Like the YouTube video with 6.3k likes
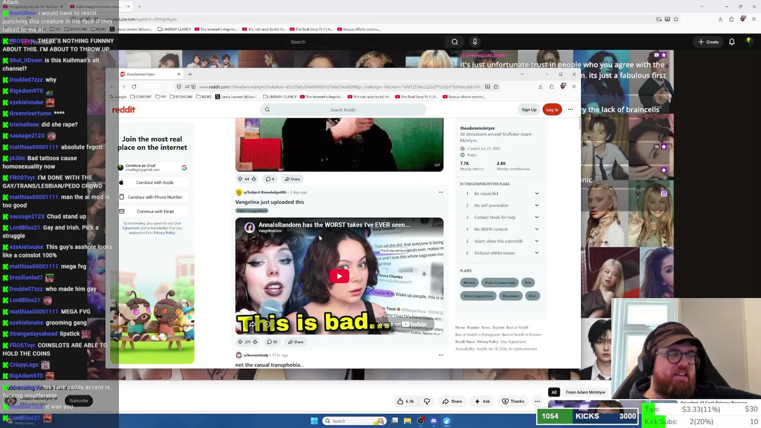 click(x=406, y=401)
